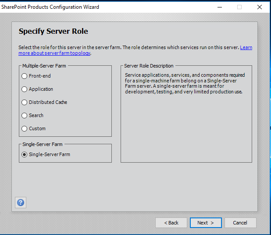Open the blue help question mark icon

click(21, 203)
